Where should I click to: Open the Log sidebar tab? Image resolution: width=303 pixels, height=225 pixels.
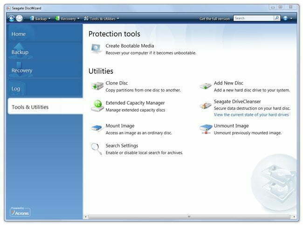tap(45, 89)
